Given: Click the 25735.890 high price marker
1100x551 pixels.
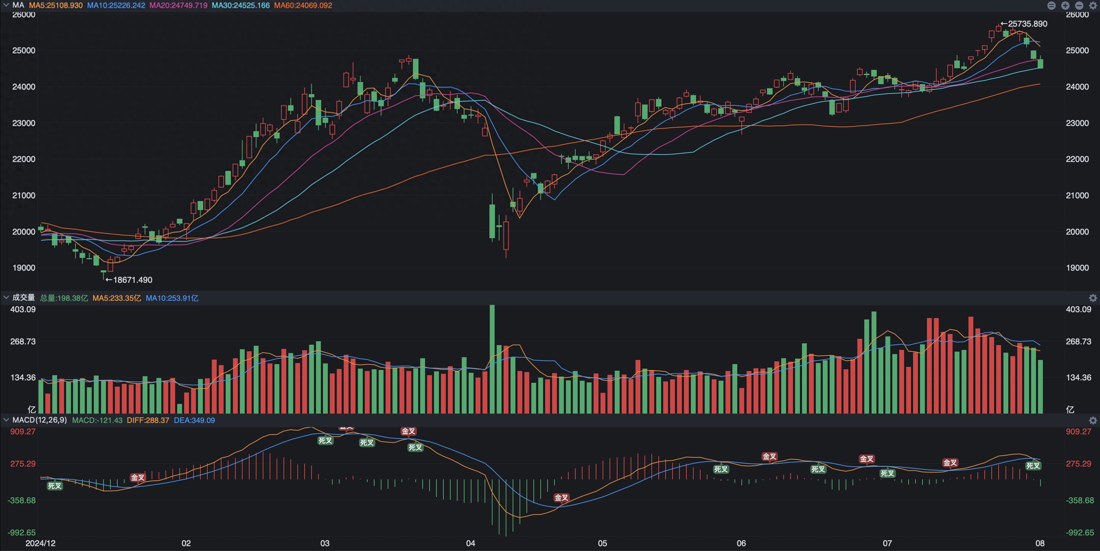Looking at the screenshot, I should pyautogui.click(x=1024, y=24).
